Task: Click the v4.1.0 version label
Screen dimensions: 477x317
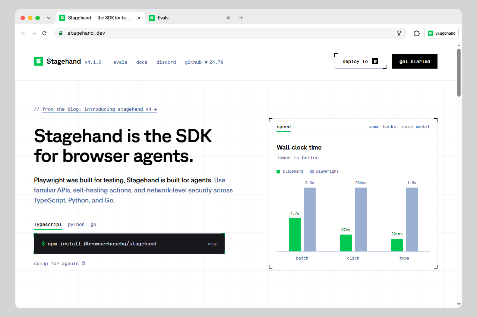Action: click(x=93, y=62)
